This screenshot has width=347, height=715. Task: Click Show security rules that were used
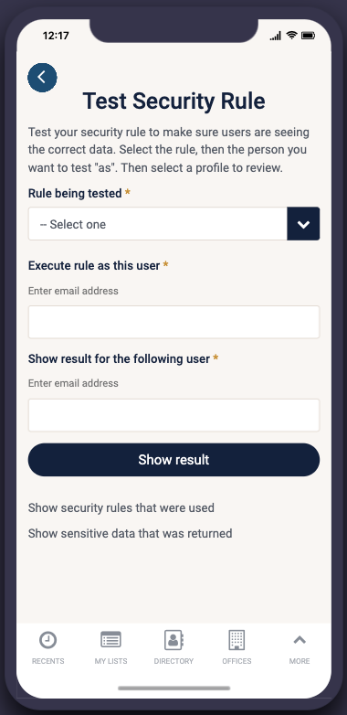(121, 507)
